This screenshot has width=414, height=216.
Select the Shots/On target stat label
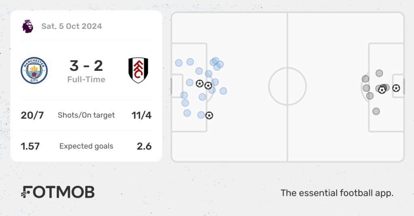pyautogui.click(x=87, y=115)
